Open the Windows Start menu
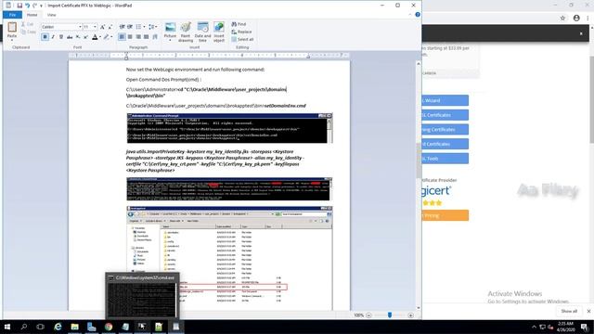This screenshot has width=594, height=334. click(7, 327)
